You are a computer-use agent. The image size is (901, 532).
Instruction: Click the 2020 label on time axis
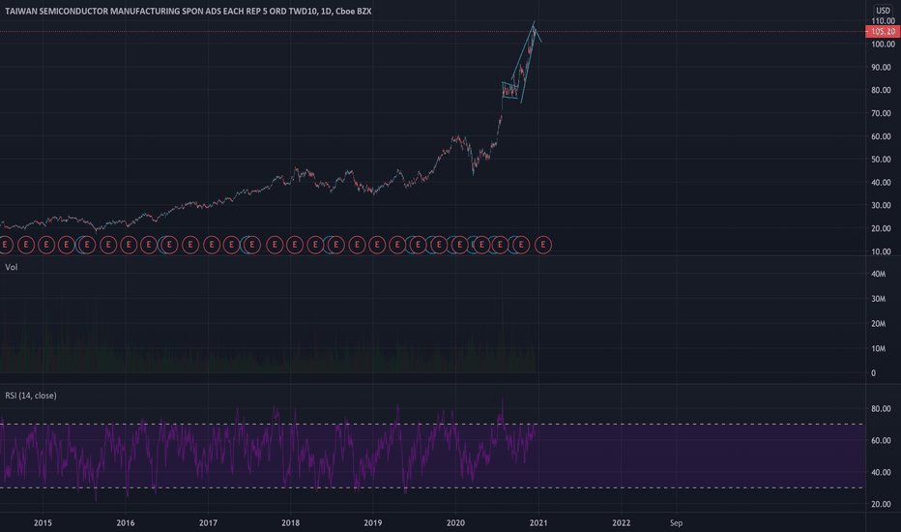[x=455, y=522]
